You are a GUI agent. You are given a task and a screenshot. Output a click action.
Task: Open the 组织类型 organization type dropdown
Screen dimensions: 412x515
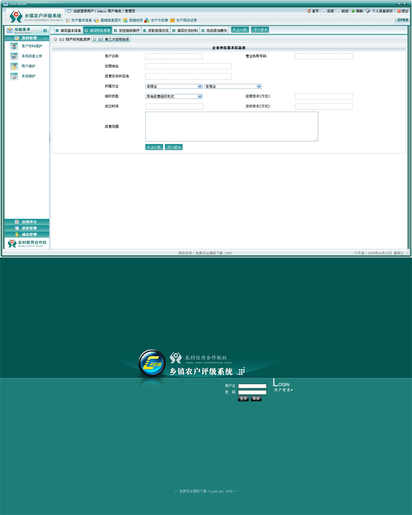[174, 96]
